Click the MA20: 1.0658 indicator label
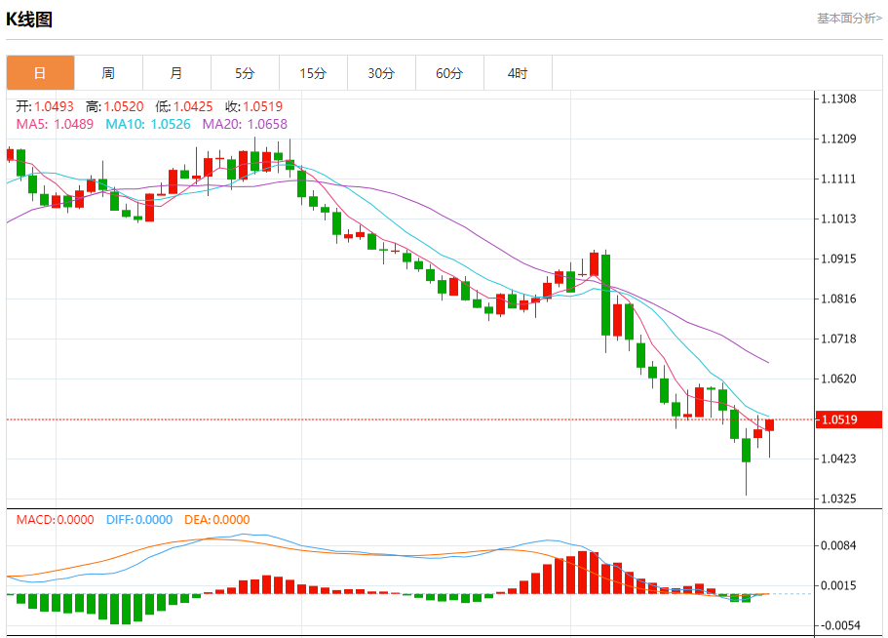 pos(245,124)
